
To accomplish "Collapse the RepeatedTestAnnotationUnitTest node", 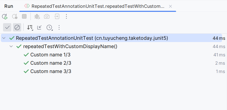I will point(4,38).
